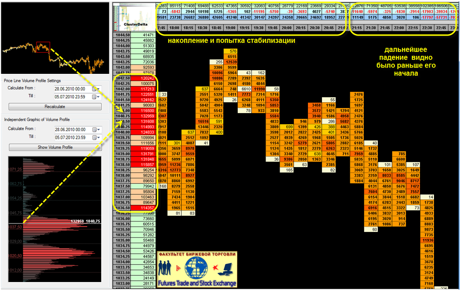The image size is (461, 291).
Task: Click the Recalculate button
Action: [x=55, y=106]
